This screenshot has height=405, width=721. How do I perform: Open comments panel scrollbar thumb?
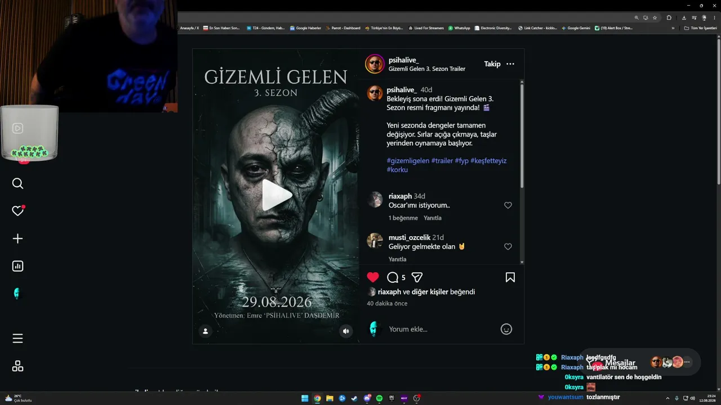522,135
